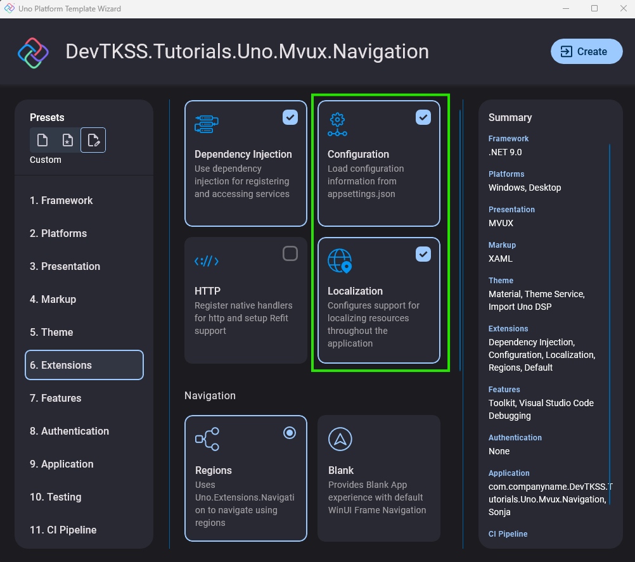635x562 pixels.
Task: Click the Configuration gear icon
Action: point(337,124)
